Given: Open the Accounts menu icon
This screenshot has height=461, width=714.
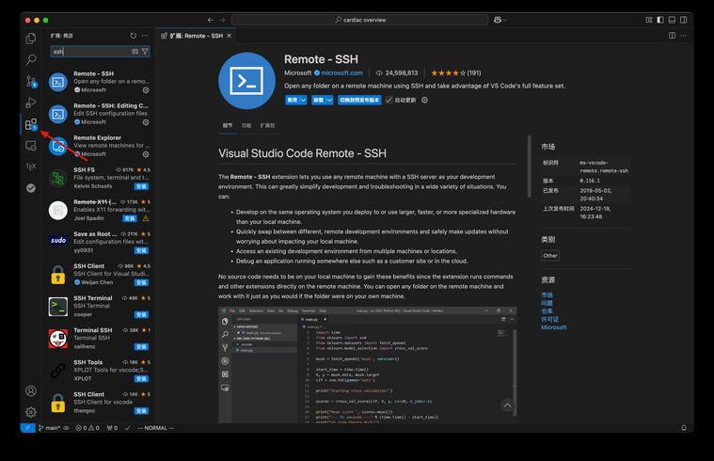Looking at the screenshot, I should [30, 390].
